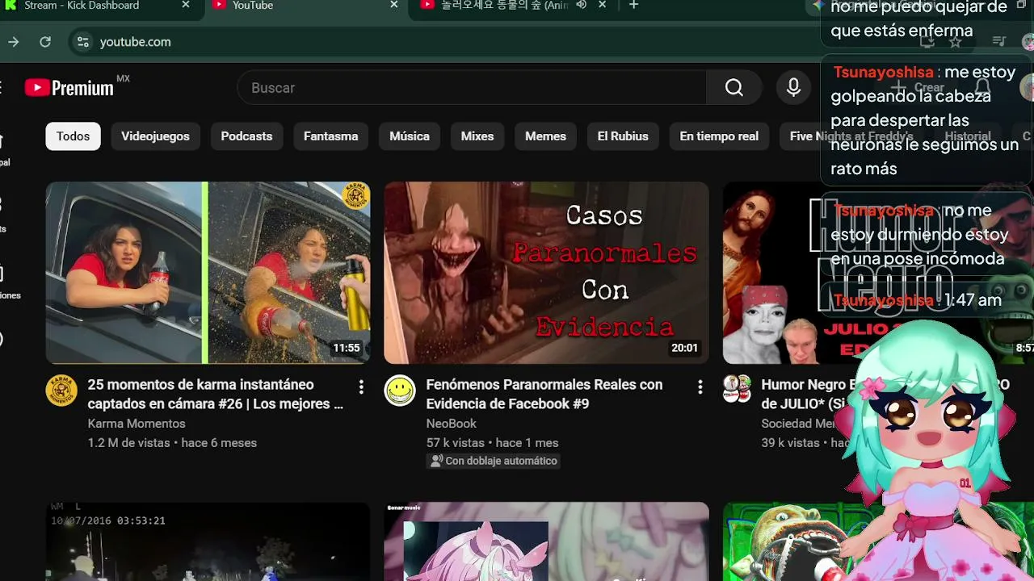Reload the YouTube page
Viewport: 1034px width, 581px height.
(x=45, y=42)
